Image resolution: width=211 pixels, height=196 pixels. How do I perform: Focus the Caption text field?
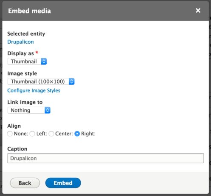pyautogui.click(x=106, y=158)
